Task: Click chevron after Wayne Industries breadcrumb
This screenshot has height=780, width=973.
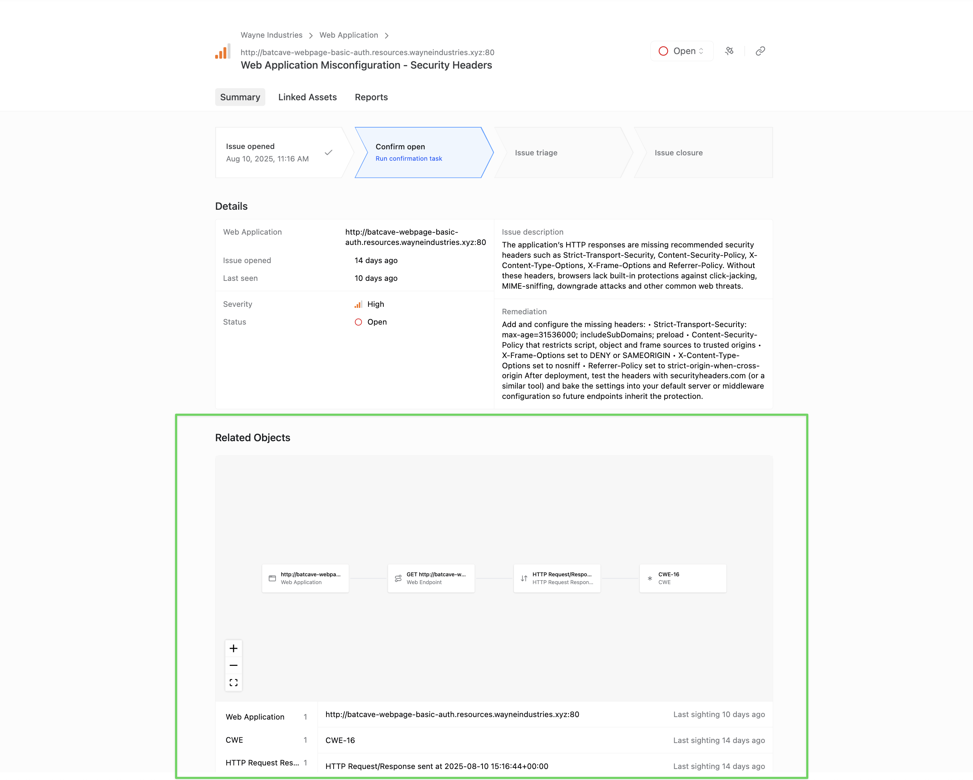Action: 311,36
